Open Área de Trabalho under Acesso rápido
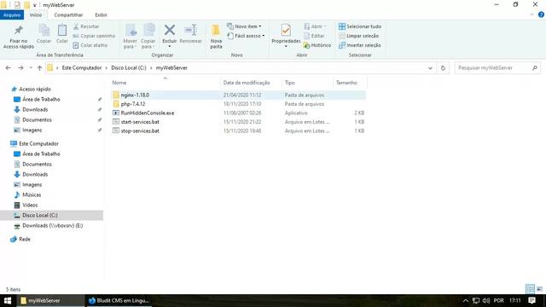The width and height of the screenshot is (546, 307). pos(41,100)
